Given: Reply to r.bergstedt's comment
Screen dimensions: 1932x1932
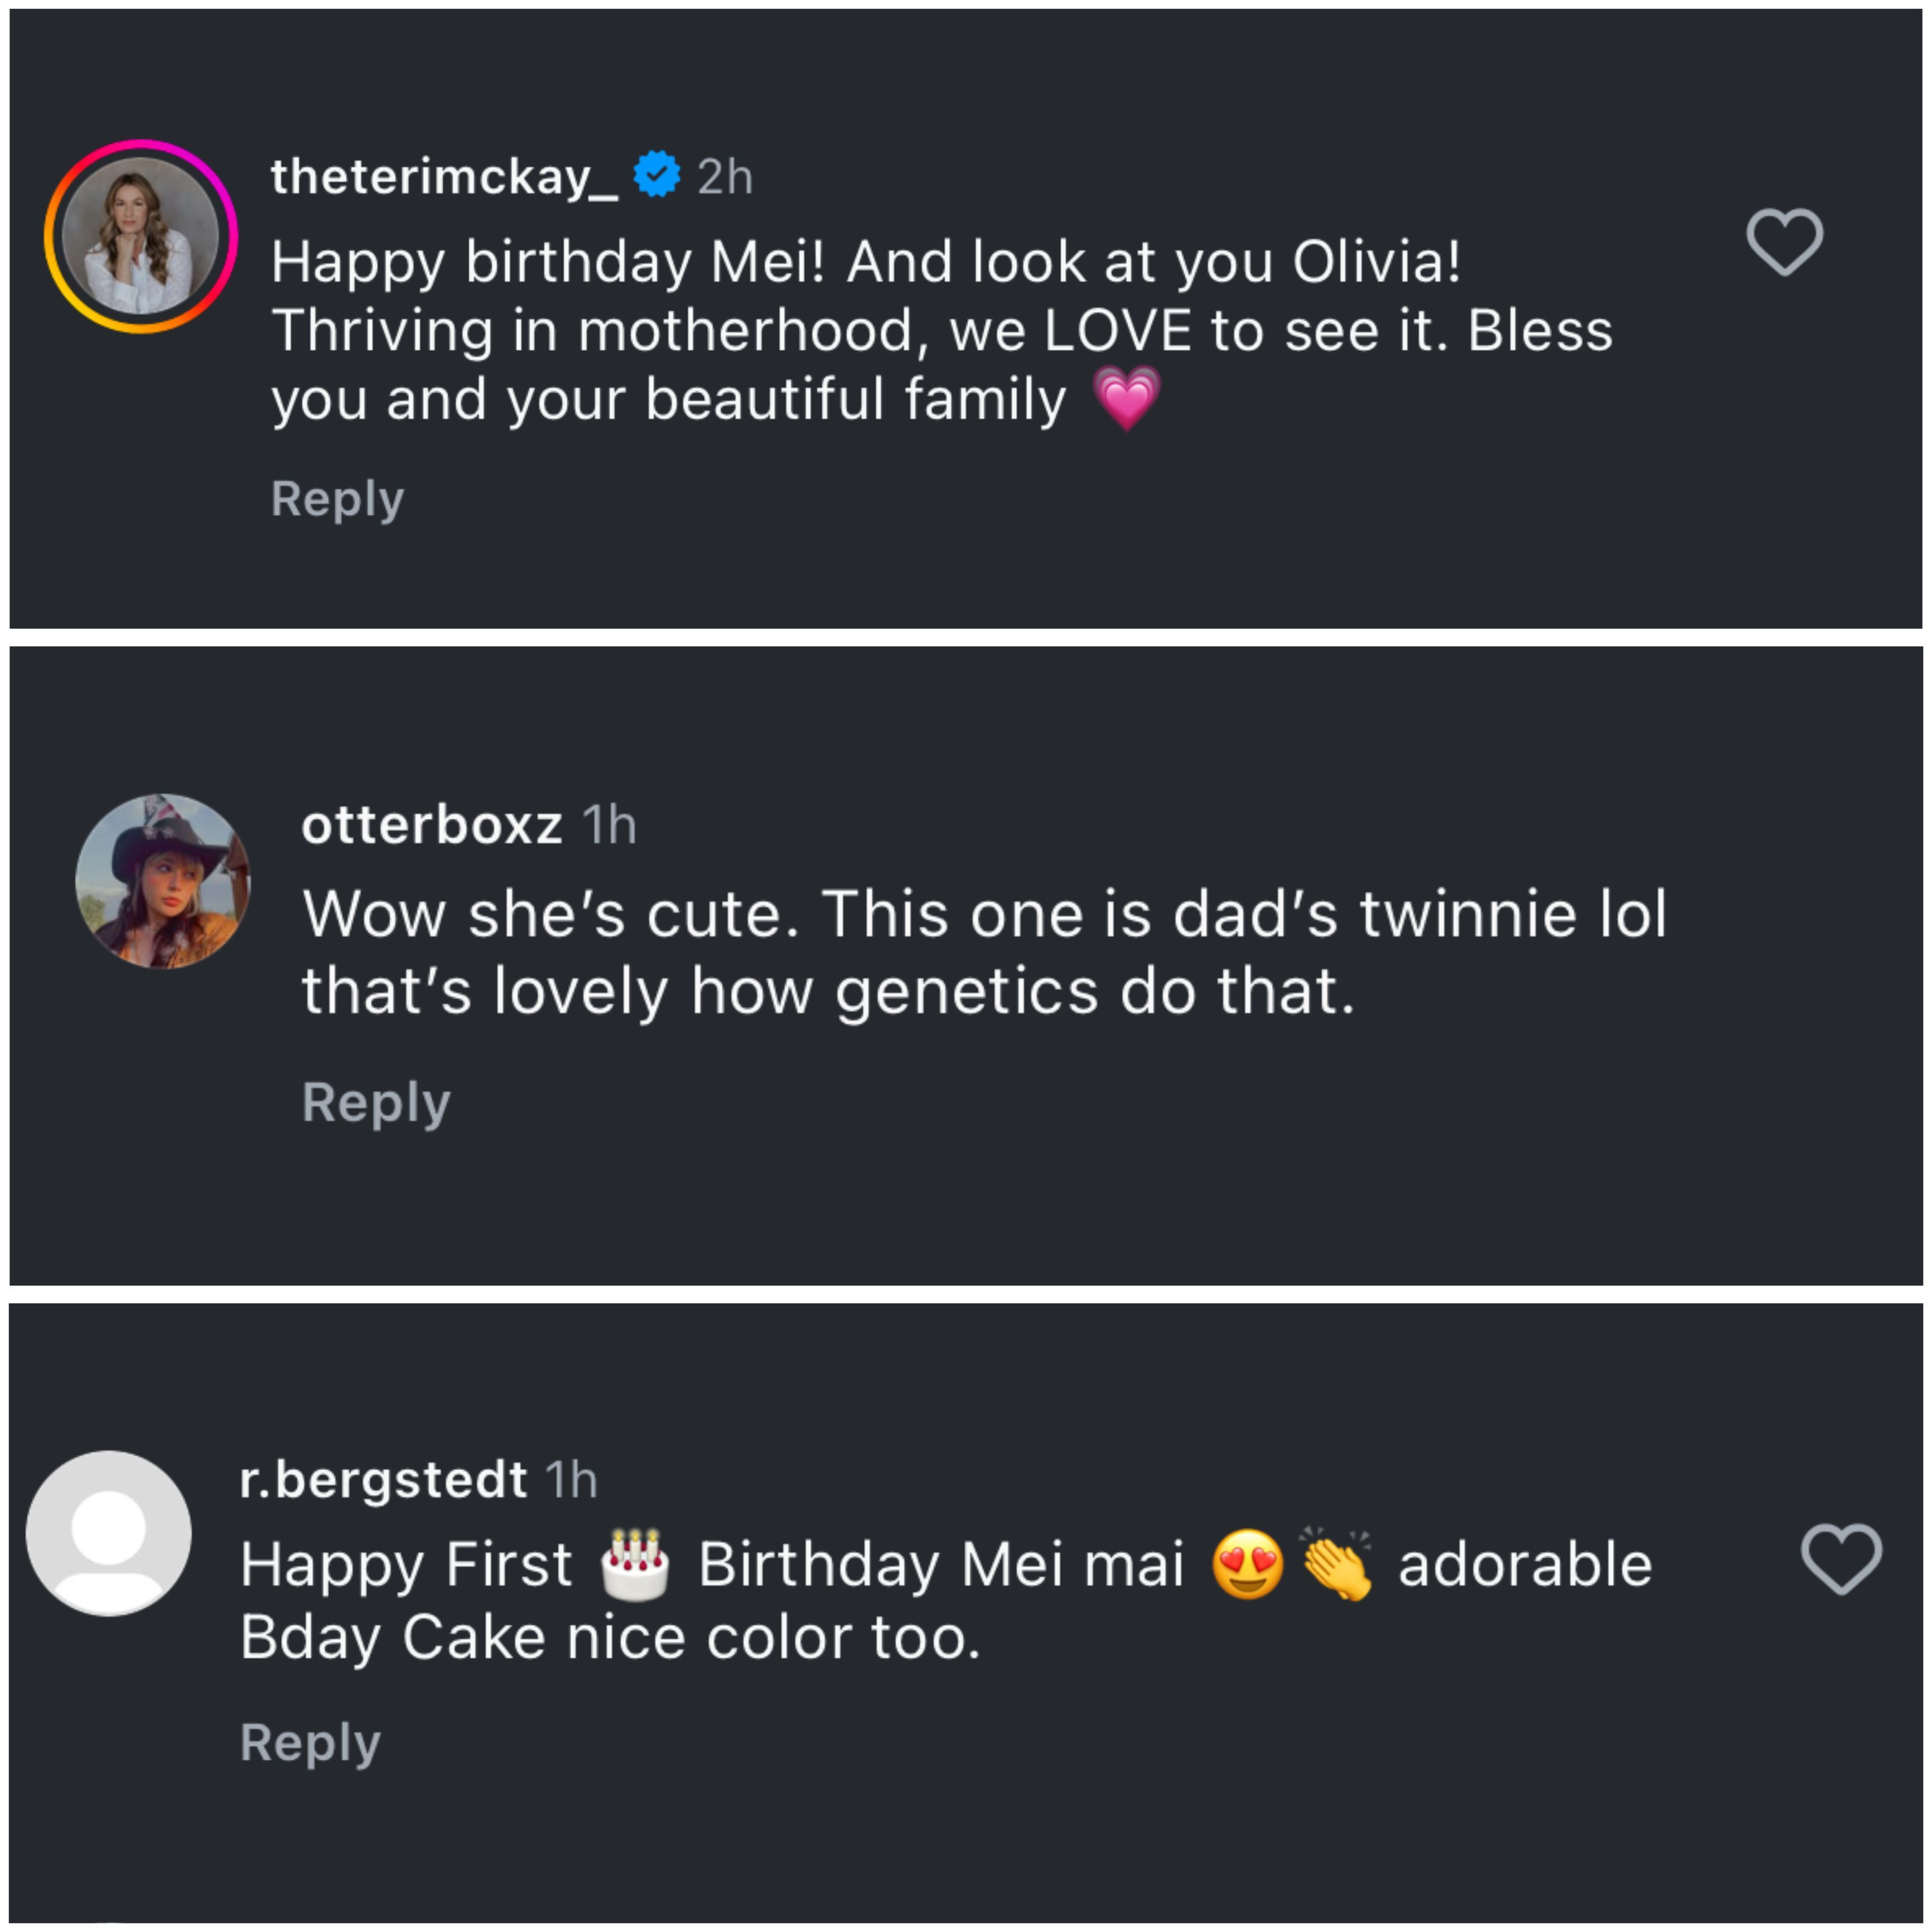Looking at the screenshot, I should (x=310, y=1742).
